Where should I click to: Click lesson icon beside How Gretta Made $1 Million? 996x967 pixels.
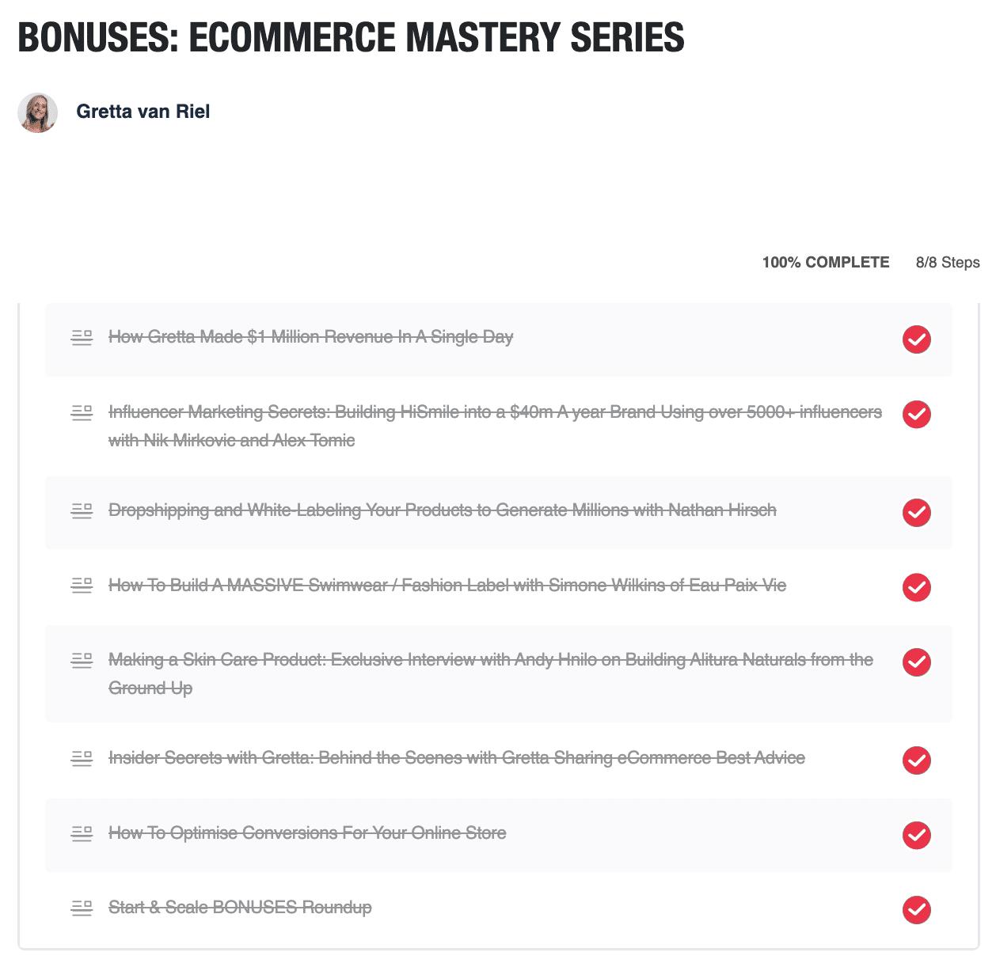pyautogui.click(x=82, y=338)
